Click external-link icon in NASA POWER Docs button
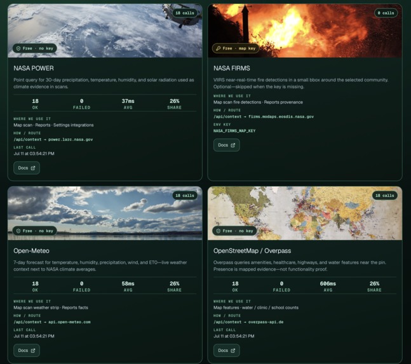Image resolution: width=411 pixels, height=364 pixels. pos(33,168)
